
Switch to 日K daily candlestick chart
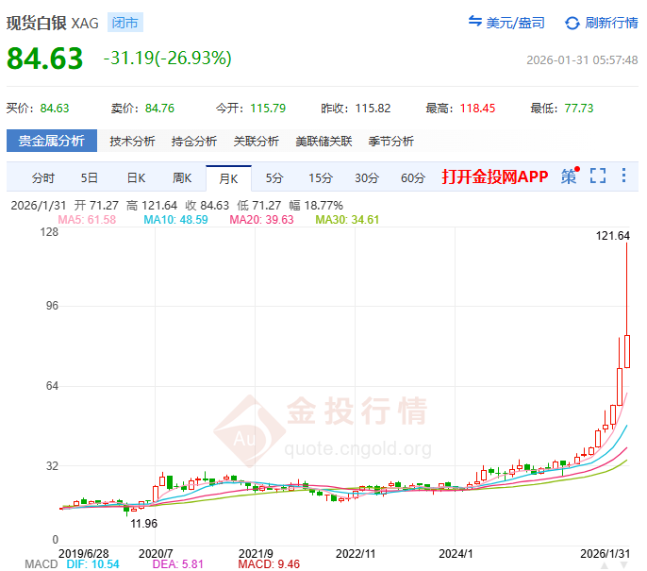[x=136, y=177]
